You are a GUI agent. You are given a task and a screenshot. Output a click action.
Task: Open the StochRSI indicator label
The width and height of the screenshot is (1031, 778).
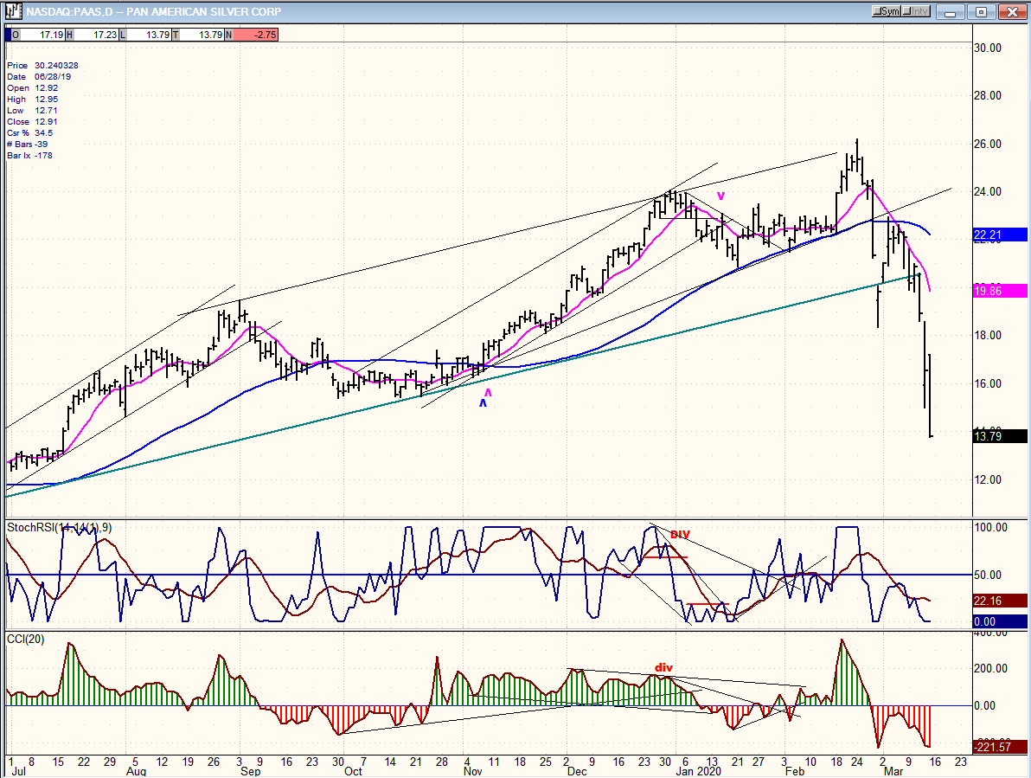[x=59, y=527]
